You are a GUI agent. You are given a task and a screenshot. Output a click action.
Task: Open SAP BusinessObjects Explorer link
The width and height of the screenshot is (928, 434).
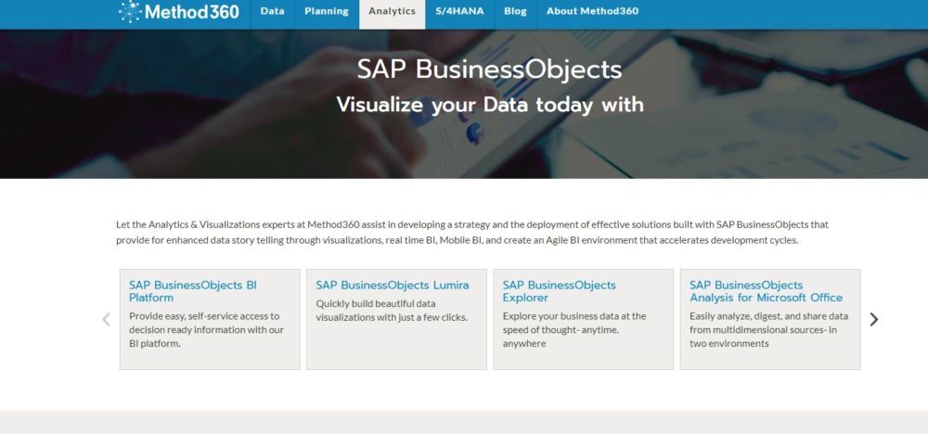tap(560, 291)
